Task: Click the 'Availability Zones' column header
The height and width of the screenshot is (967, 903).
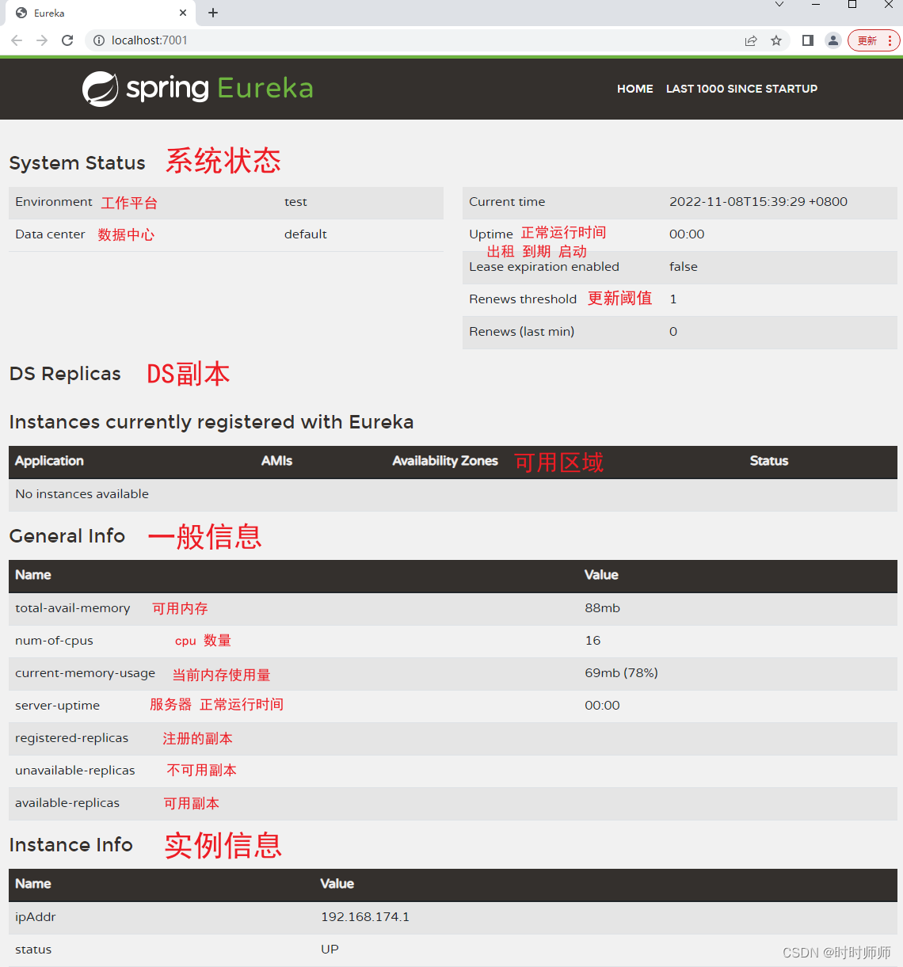Action: [445, 461]
